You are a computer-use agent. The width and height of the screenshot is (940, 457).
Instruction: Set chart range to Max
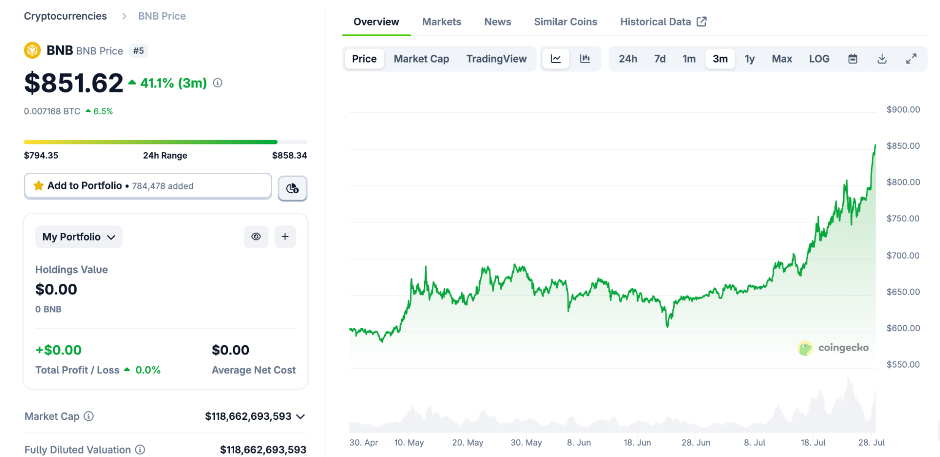(782, 59)
